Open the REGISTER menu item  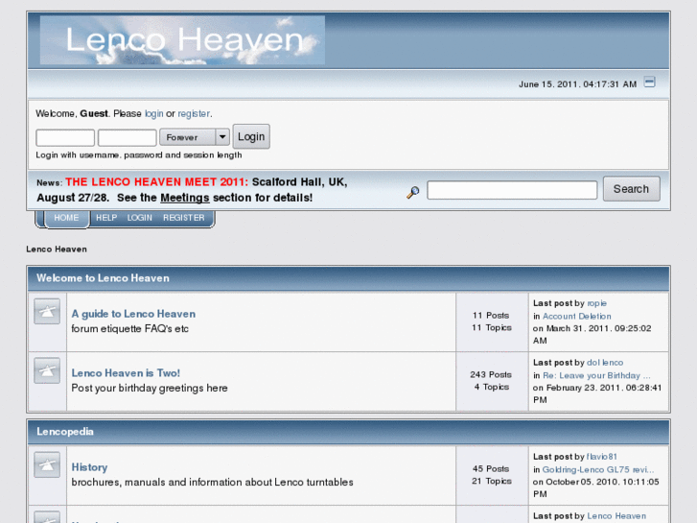point(183,218)
